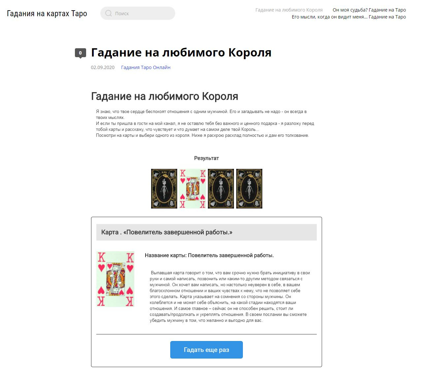
Task: Open Он моя судьба? Гадание на Таро
Action: click(x=369, y=10)
